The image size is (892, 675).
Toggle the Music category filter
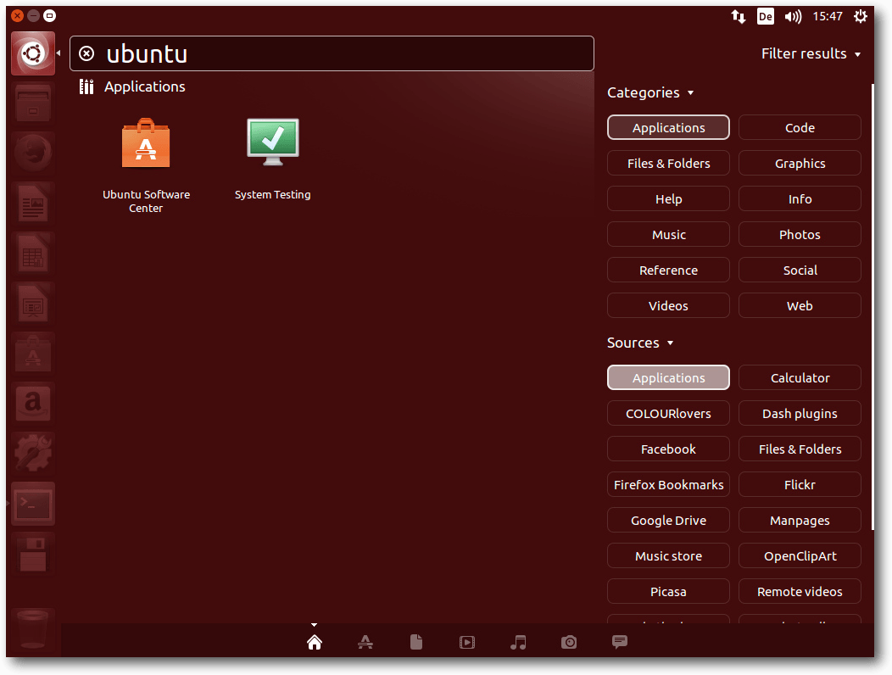click(x=668, y=235)
